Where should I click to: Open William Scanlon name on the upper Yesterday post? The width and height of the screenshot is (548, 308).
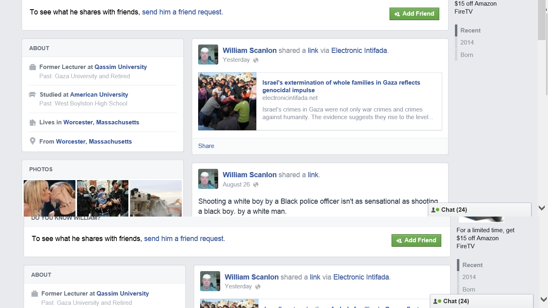point(250,51)
